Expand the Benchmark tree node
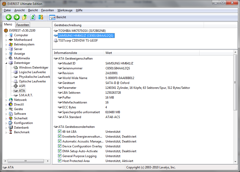 (x=6, y=132)
